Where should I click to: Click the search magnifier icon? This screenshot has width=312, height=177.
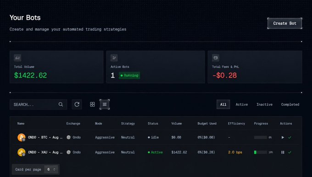pos(61,104)
